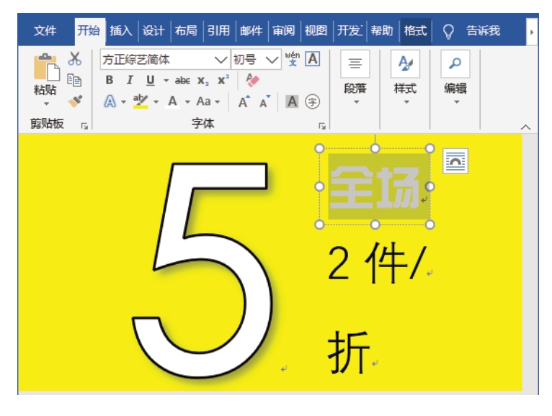
Task: Switch to the 设计 Design tab
Action: 153,31
